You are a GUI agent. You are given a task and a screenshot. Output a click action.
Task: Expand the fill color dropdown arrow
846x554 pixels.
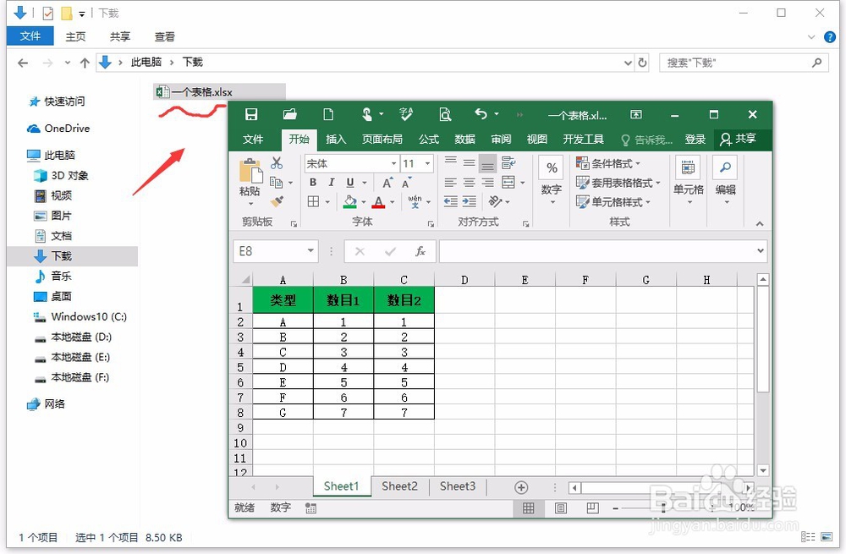tap(364, 202)
